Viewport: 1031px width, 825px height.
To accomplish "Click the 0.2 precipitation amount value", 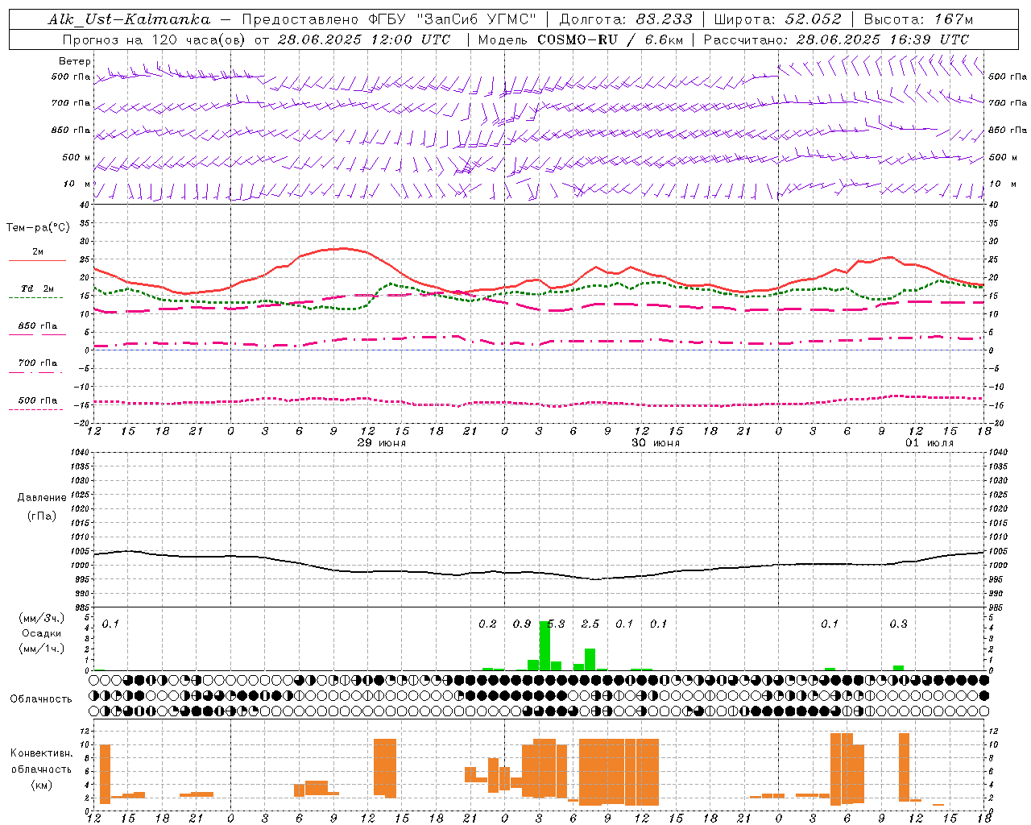I will coord(487,624).
